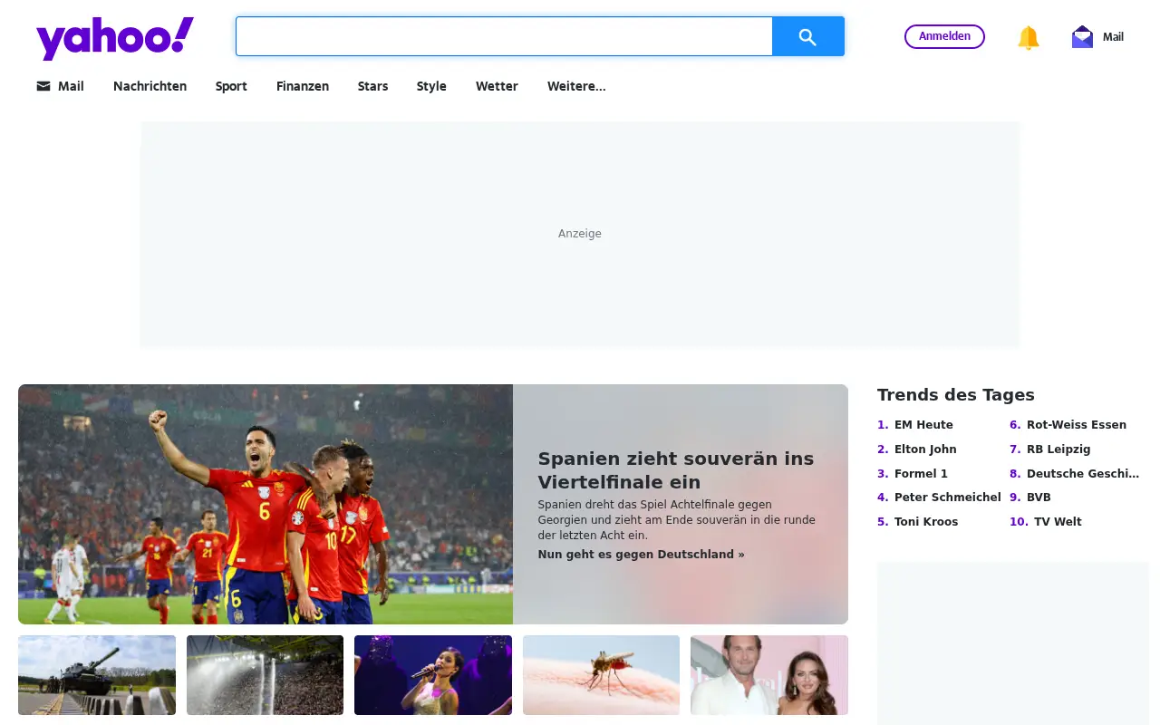Viewport: 1160px width, 725px height.
Task: Click the Yahoo logo
Action: point(115,38)
